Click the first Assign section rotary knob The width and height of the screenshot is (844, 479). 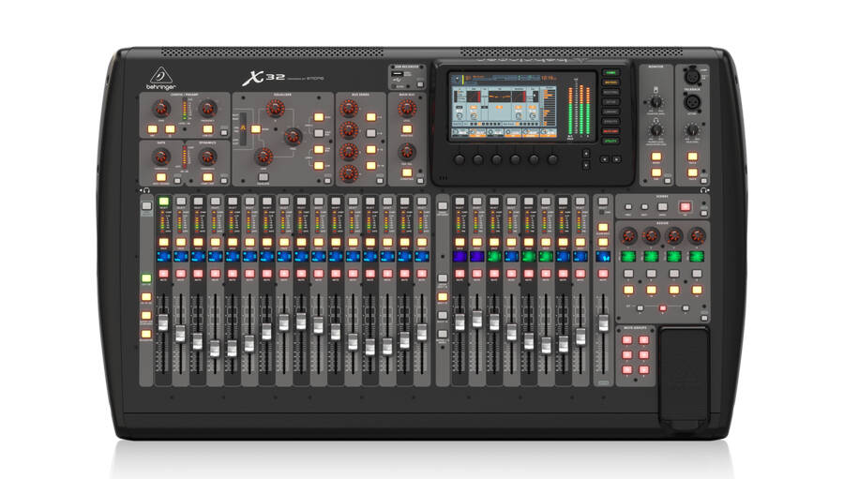pos(628,235)
